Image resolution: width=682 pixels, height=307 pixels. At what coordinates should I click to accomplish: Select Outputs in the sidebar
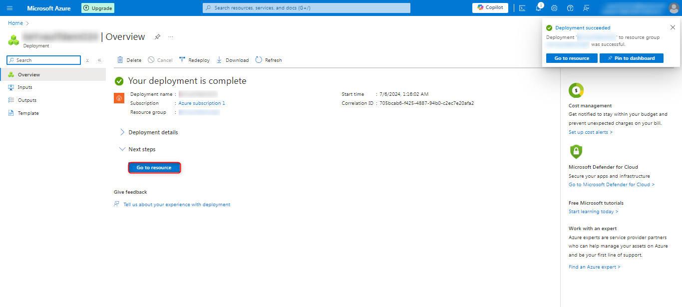click(x=53, y=100)
